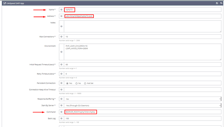Click the Address field with uds socket path

tap(143, 16)
